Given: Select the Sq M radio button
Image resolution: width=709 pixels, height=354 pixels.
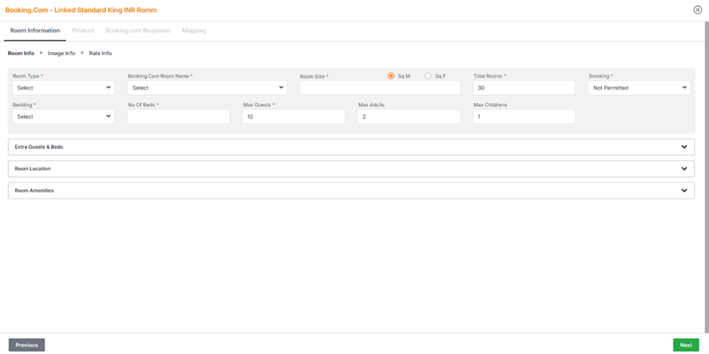Looking at the screenshot, I should click(x=391, y=76).
